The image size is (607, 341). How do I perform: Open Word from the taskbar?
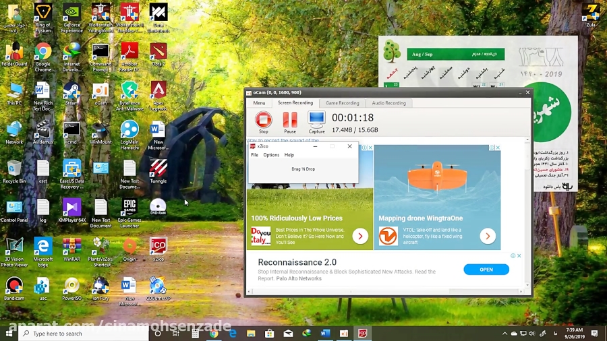pyautogui.click(x=325, y=334)
